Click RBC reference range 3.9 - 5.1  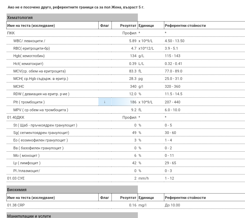click(x=171, y=48)
